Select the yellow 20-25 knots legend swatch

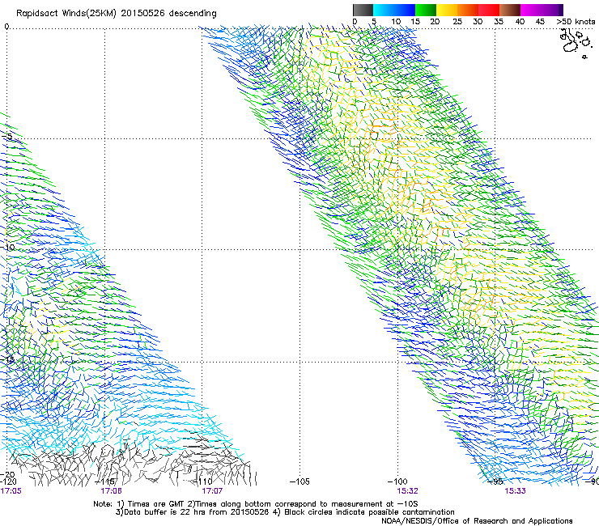point(447,10)
